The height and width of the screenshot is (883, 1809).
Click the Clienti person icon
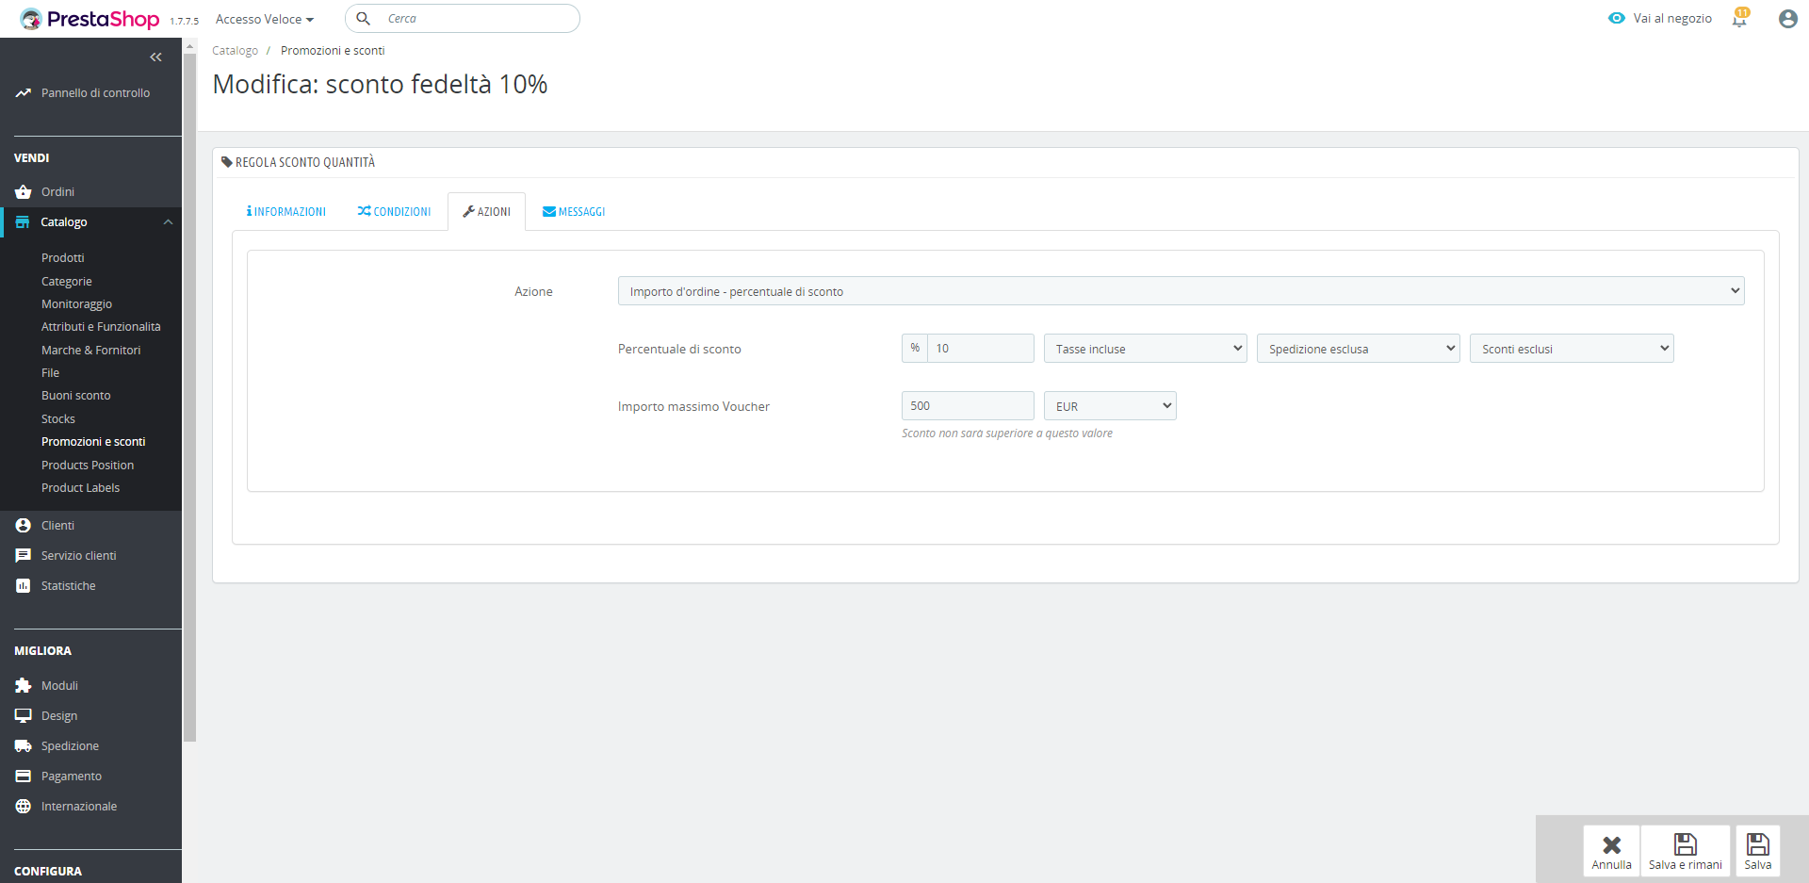tap(24, 526)
